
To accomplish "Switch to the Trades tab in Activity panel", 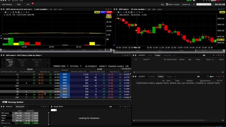I will [x=157, y=55].
